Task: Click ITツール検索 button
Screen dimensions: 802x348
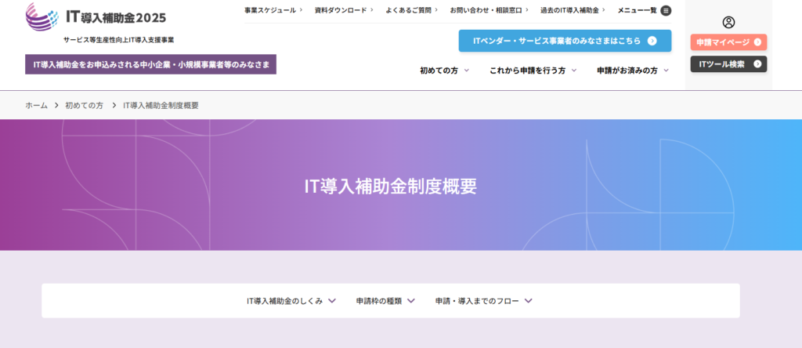Action: point(728,64)
